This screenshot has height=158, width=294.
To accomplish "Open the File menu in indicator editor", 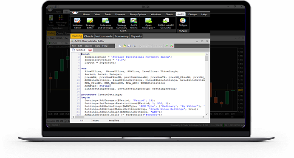I will tap(73, 46).
